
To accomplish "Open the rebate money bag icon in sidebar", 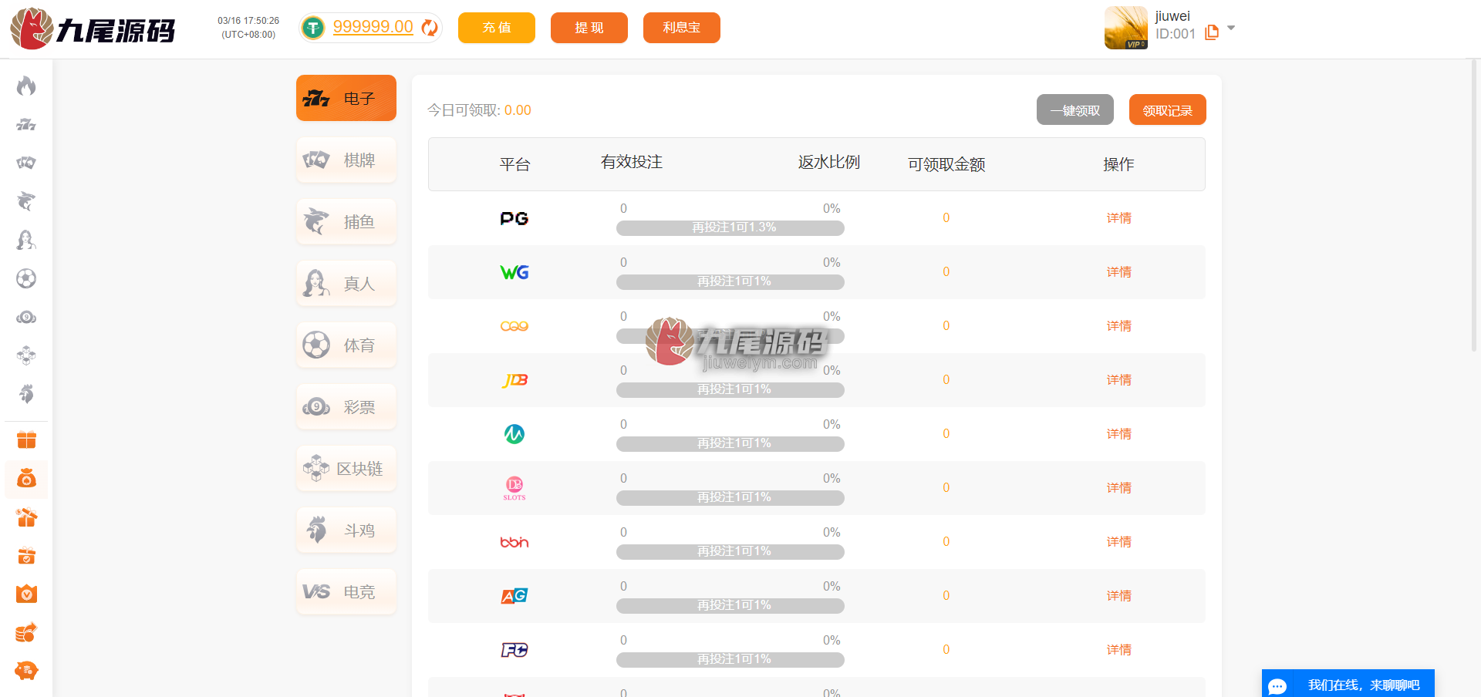I will pos(26,479).
